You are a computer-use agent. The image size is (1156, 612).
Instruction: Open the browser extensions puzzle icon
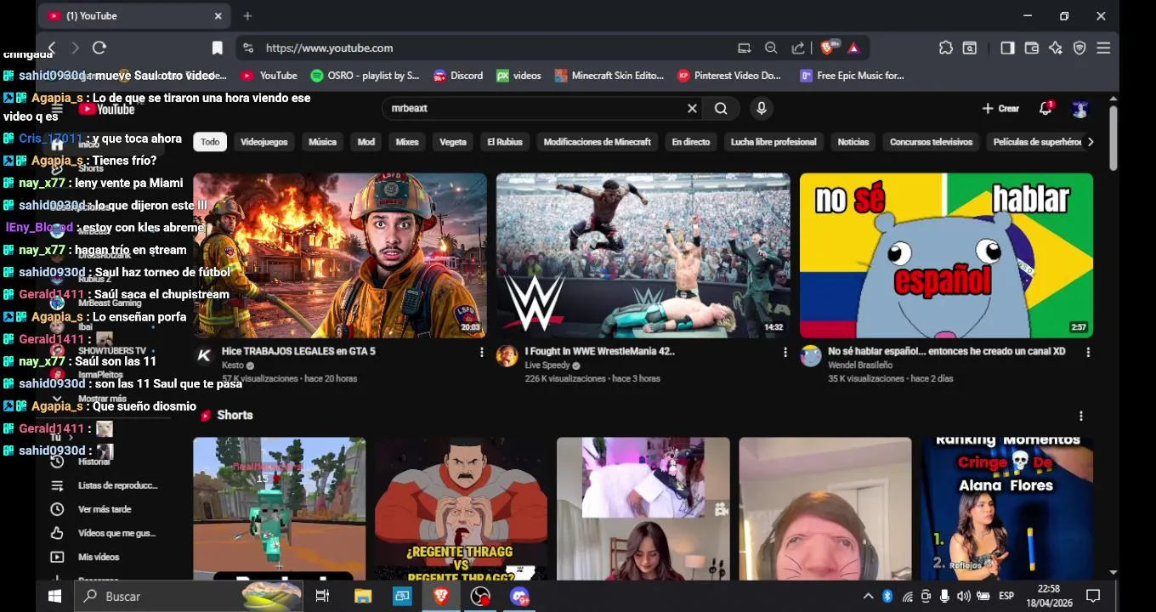pos(946,48)
